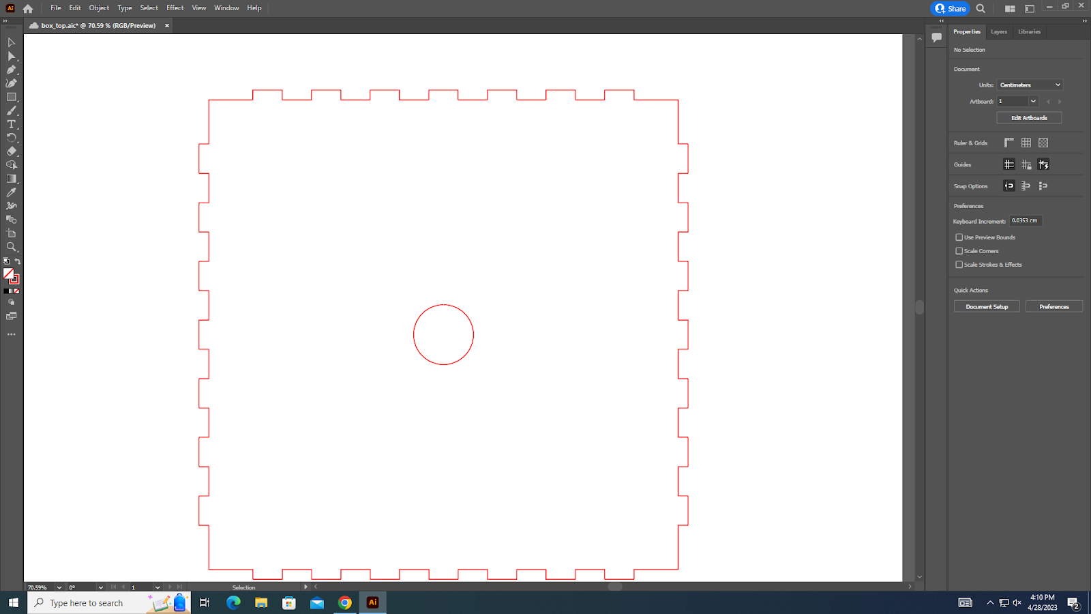The width and height of the screenshot is (1091, 614).
Task: Close the box_top.aic document tab
Action: pyautogui.click(x=167, y=26)
